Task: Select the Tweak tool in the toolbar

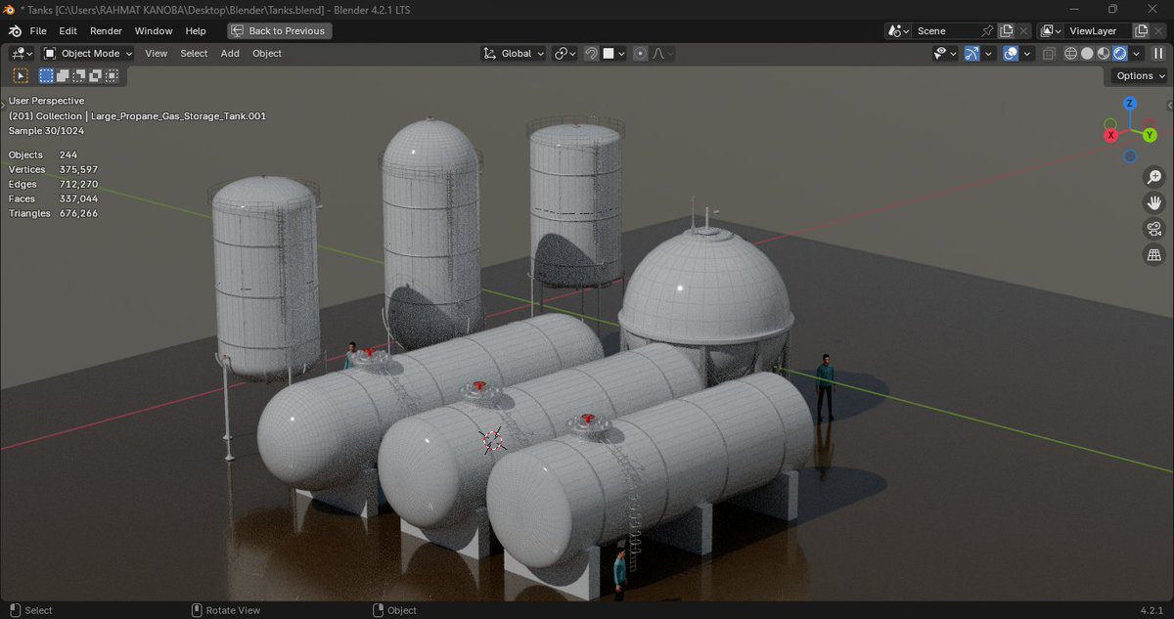Action: [x=20, y=75]
